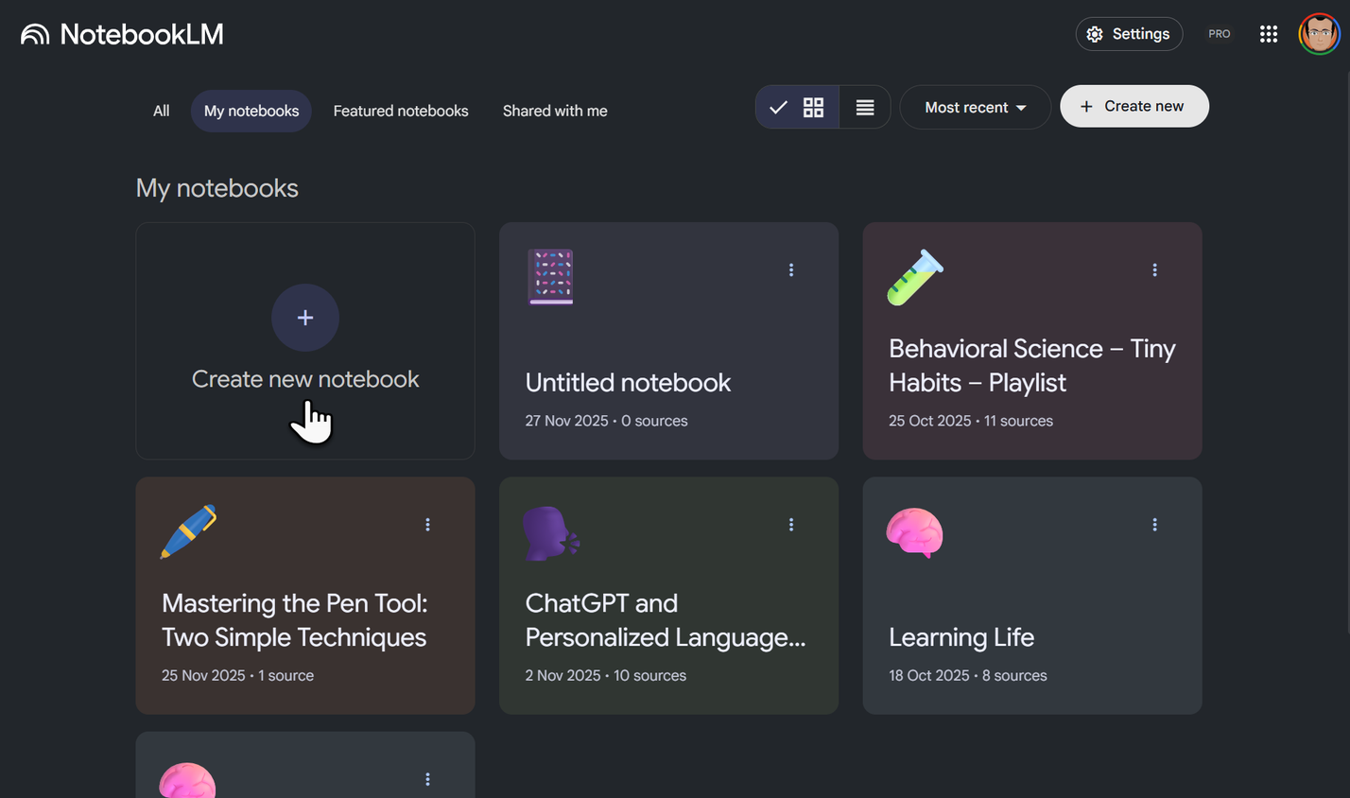Open the Untitled notebook title
Viewport: 1350px width, 798px height.
pyautogui.click(x=628, y=383)
